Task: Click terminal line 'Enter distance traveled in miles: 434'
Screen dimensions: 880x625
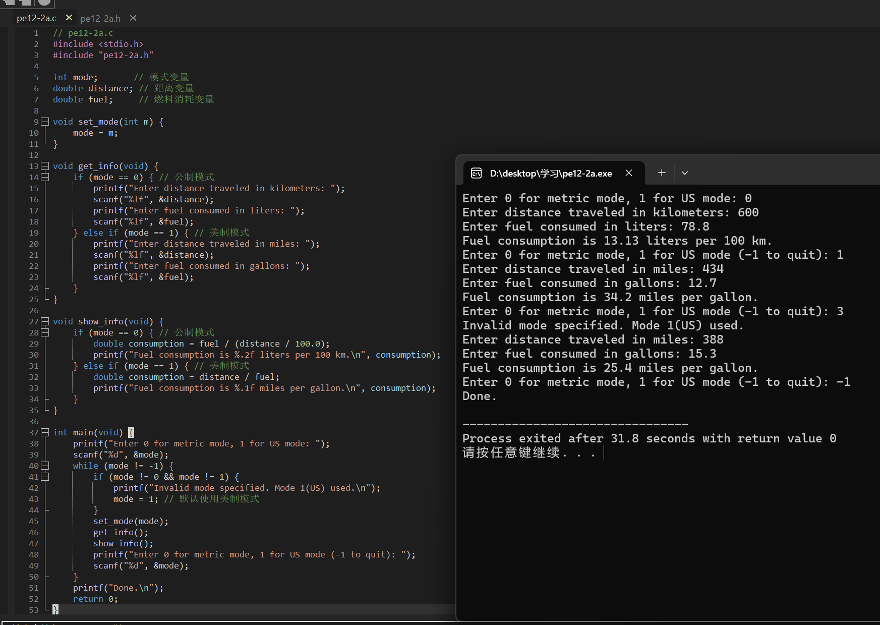Action: pos(593,269)
